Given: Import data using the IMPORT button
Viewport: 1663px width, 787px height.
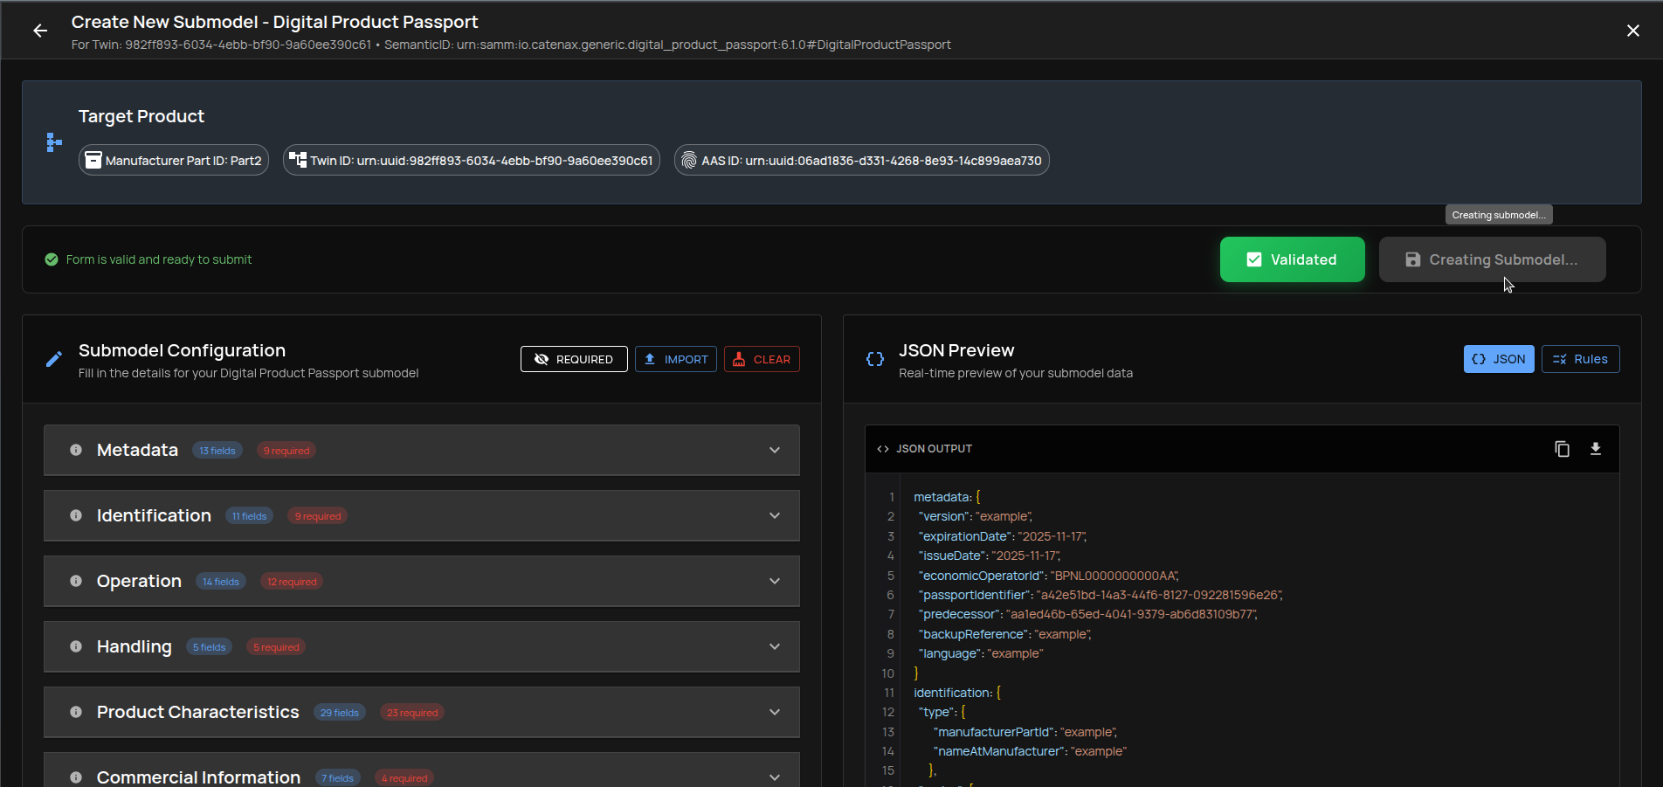Looking at the screenshot, I should (675, 358).
